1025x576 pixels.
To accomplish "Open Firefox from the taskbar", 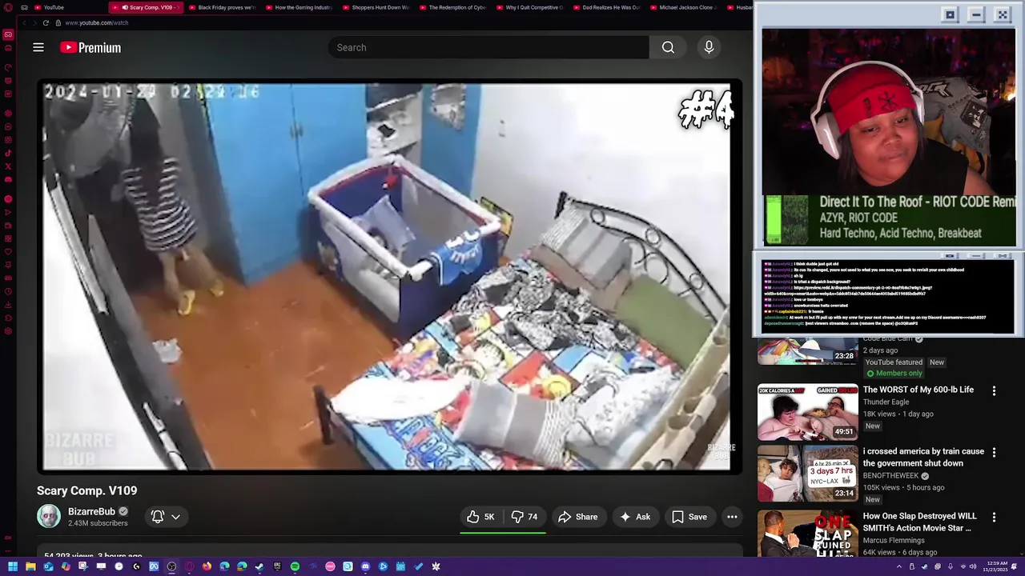I will point(207,566).
